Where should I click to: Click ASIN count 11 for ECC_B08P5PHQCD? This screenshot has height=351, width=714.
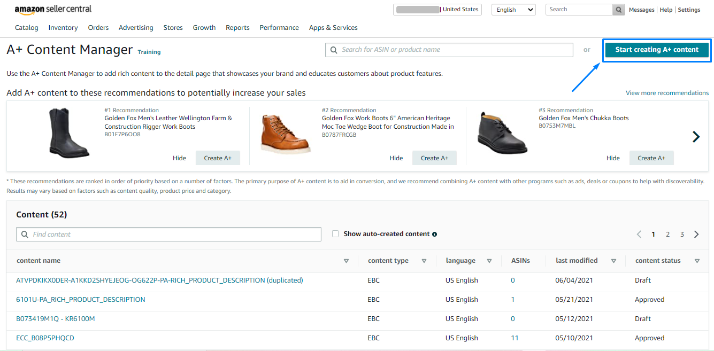(x=515, y=338)
